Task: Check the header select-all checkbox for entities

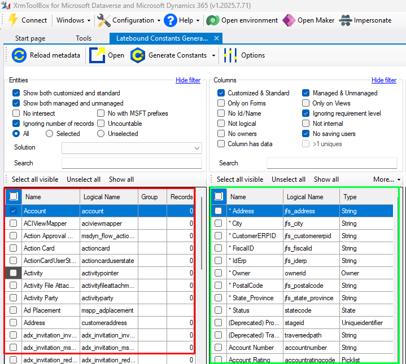Action: [14, 196]
